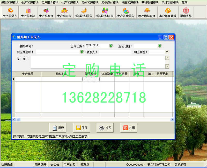Open 基础数据模块 menu
Image resolution: width=207 pixels, height=168 pixels.
coord(150,3)
